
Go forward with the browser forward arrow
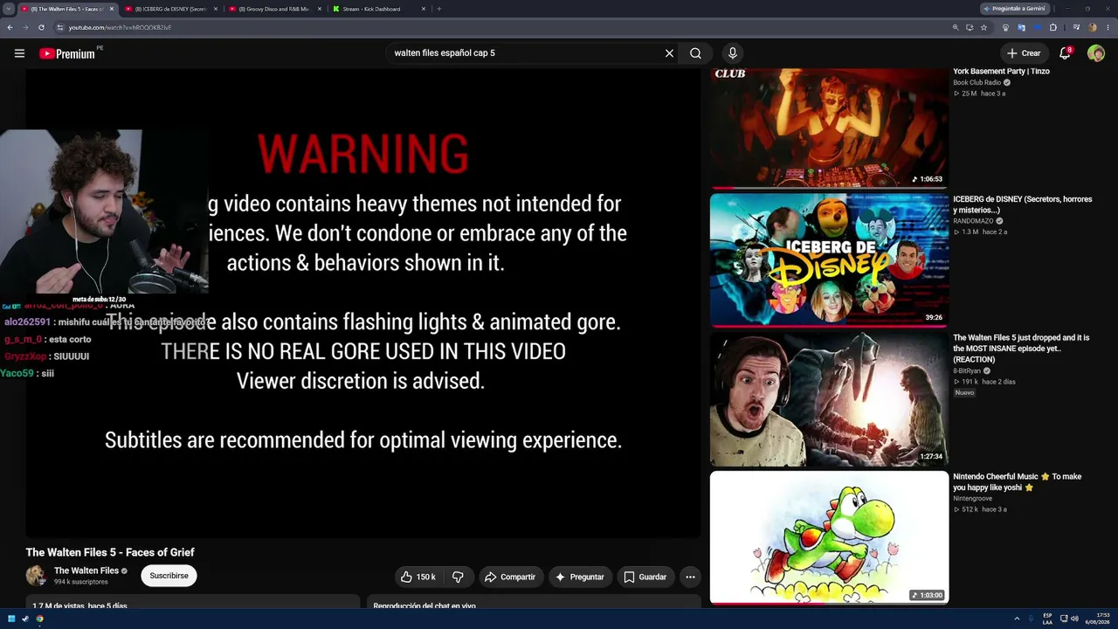click(x=24, y=27)
